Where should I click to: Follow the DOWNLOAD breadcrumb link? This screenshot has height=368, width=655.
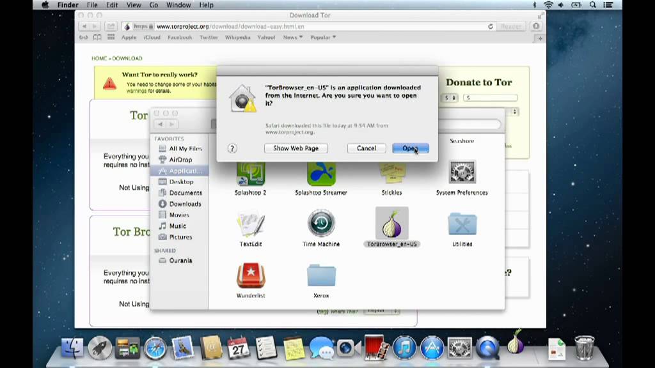127,58
